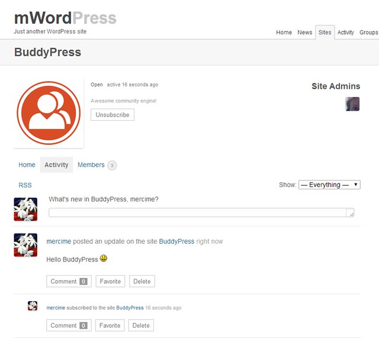Click the mWordPress site title
379x342 pixels.
pyautogui.click(x=65, y=18)
